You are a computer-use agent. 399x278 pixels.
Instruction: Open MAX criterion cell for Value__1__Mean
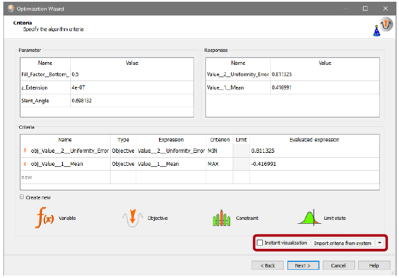(x=219, y=164)
